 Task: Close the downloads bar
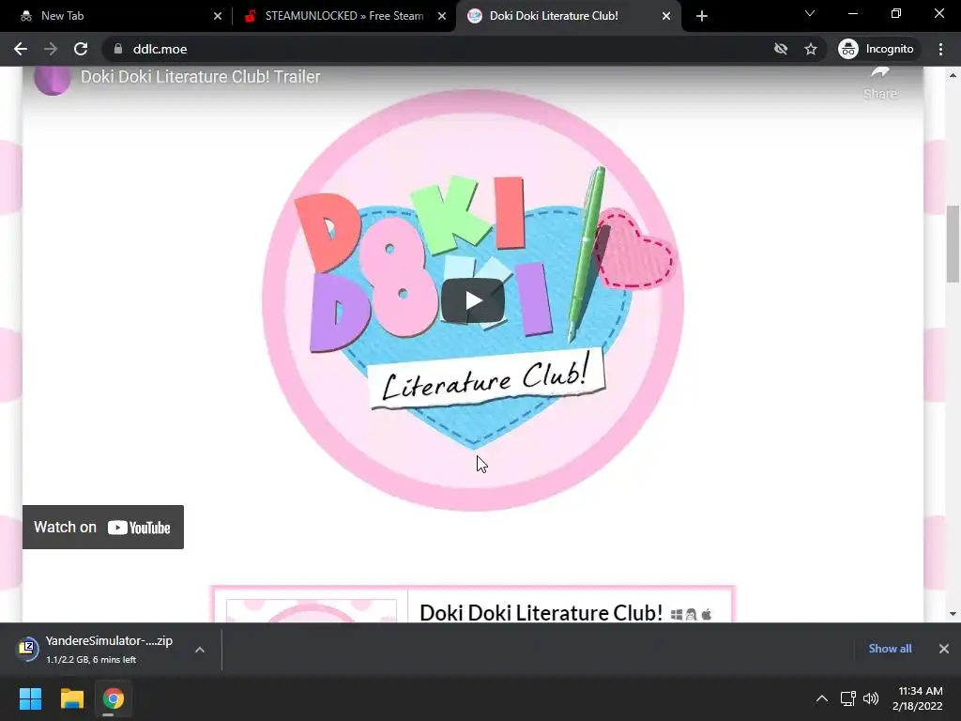[944, 649]
